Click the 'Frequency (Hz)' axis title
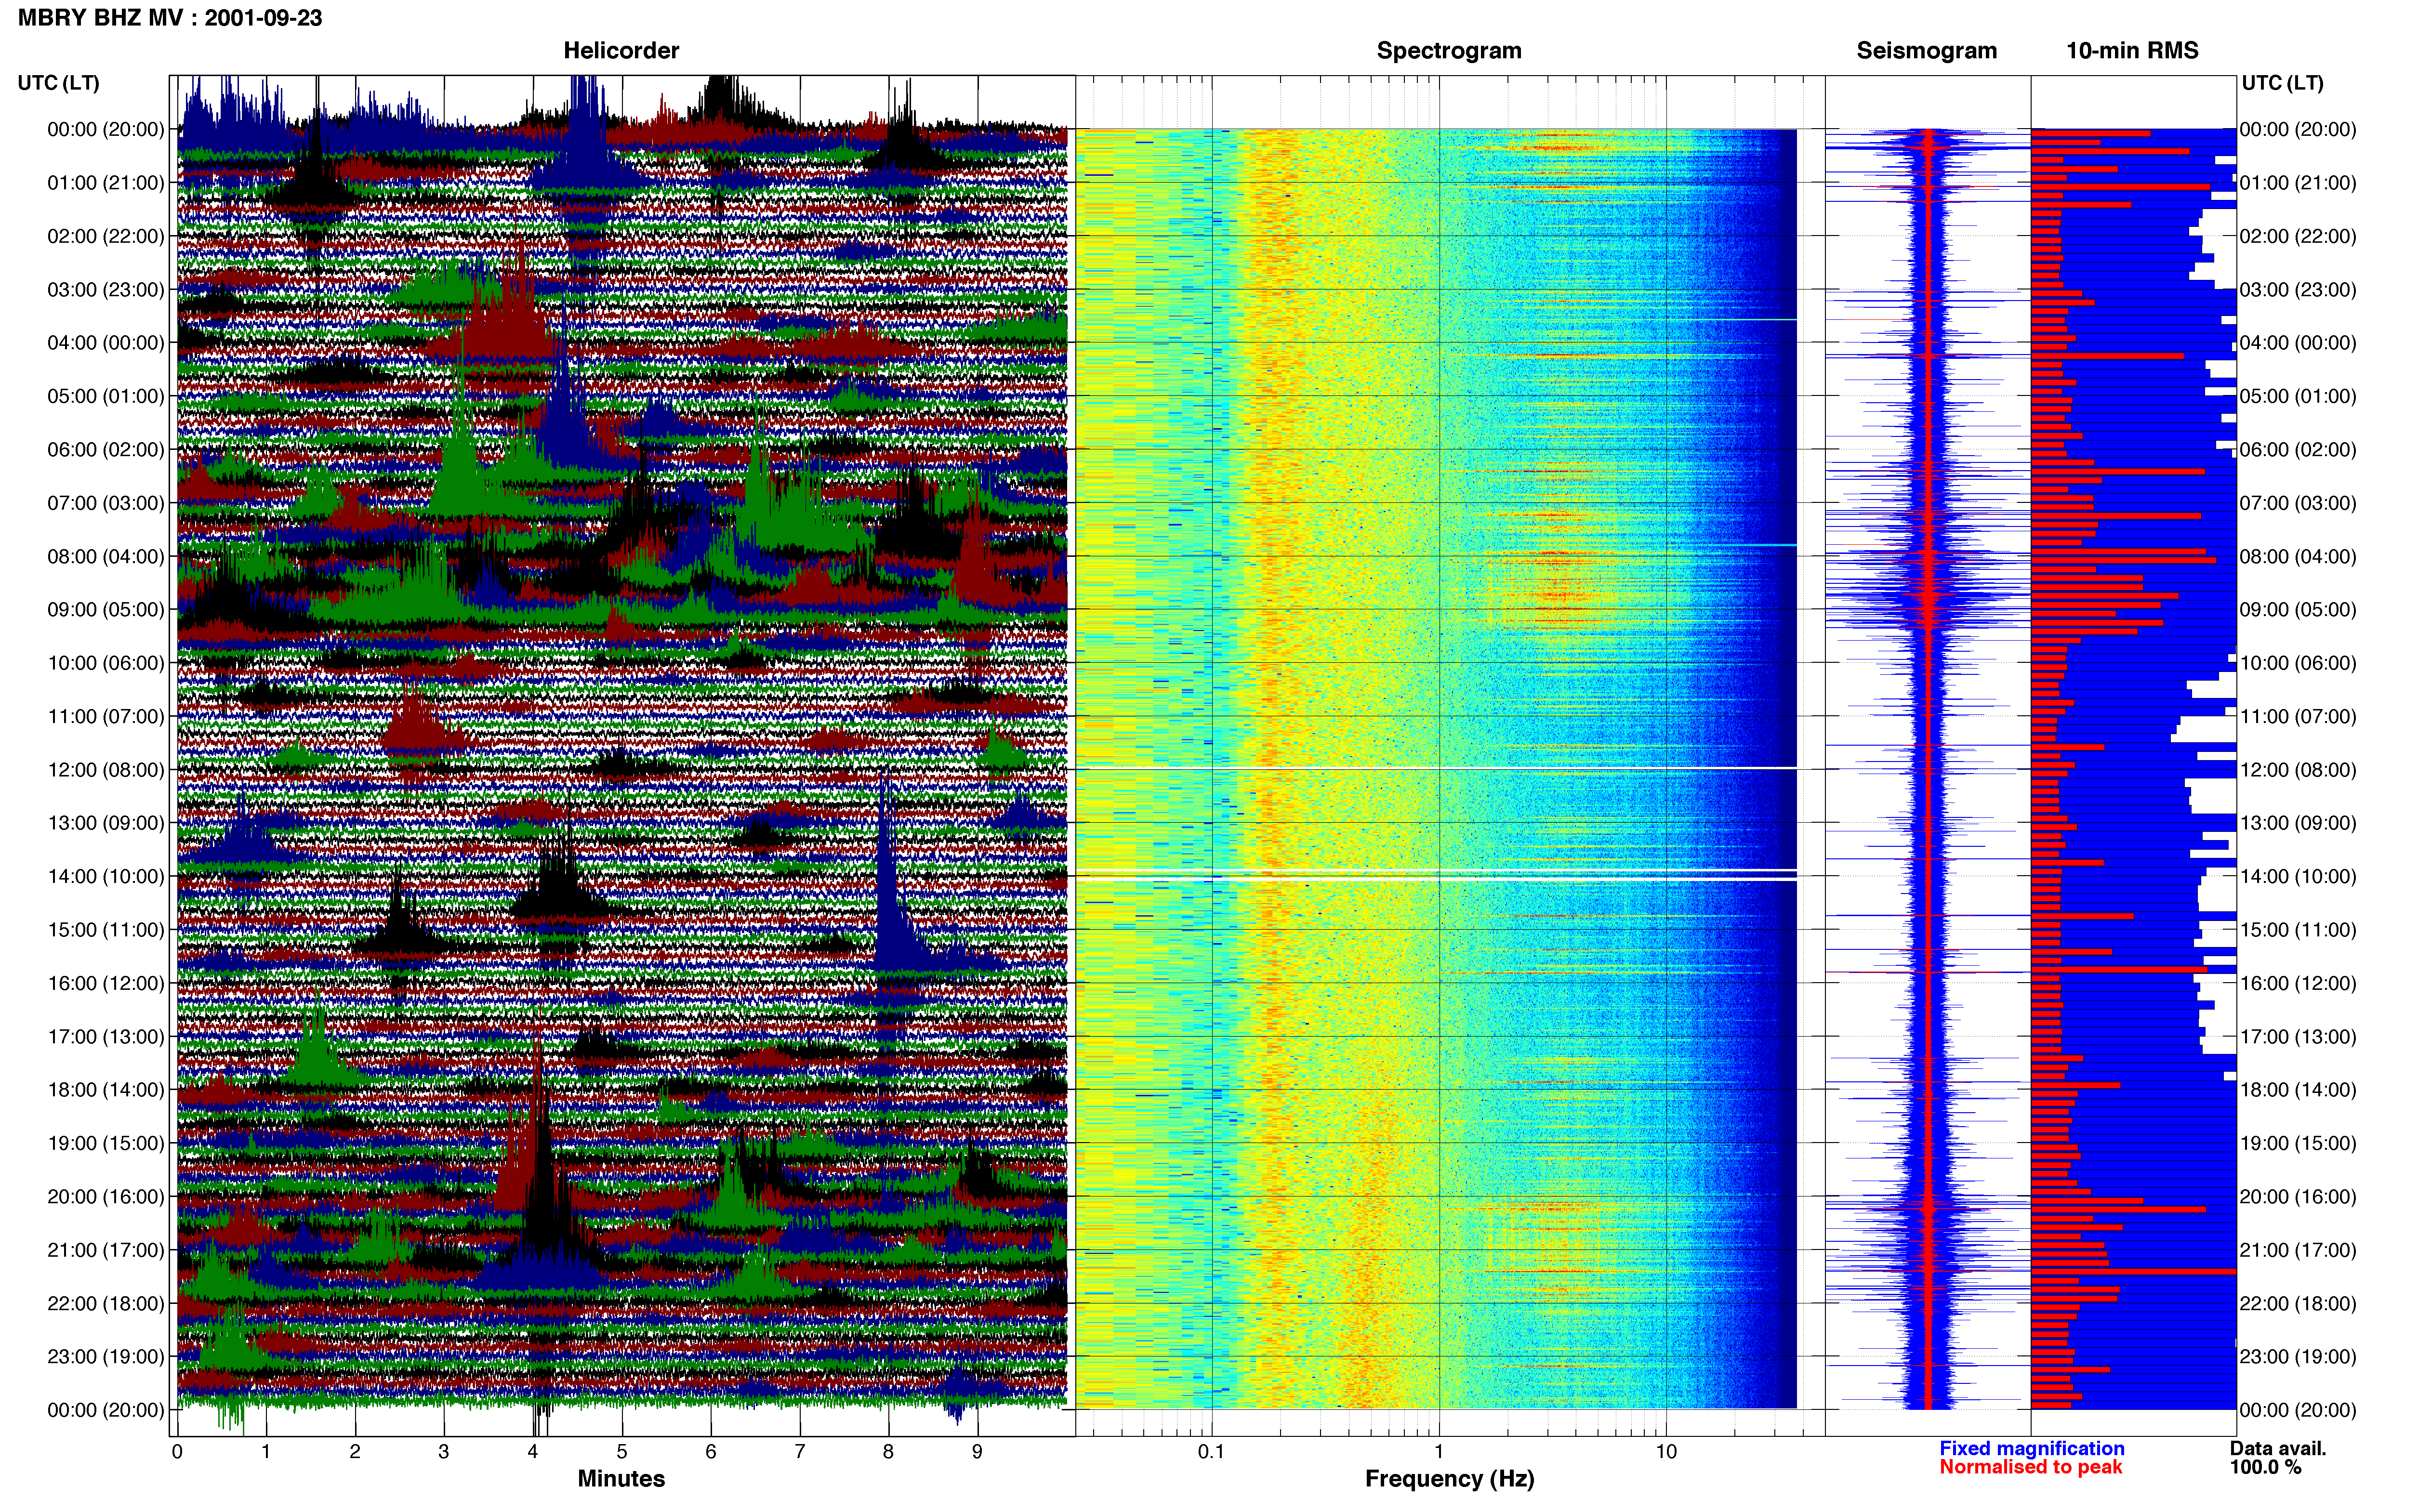 click(1449, 1479)
